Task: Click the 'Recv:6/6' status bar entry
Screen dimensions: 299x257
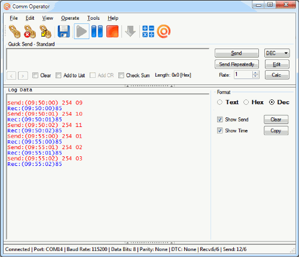Action: click(209, 249)
